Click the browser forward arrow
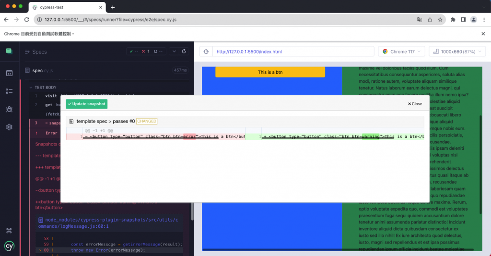The image size is (491, 256). [16, 20]
